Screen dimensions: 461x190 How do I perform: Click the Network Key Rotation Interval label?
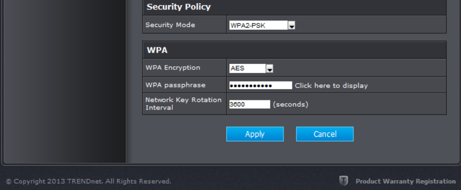(x=183, y=104)
